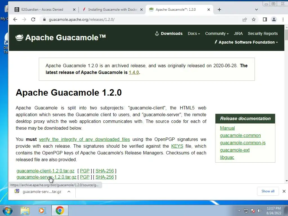Expand the Community dropdown menu
The image size is (288, 216).
tap(217, 34)
